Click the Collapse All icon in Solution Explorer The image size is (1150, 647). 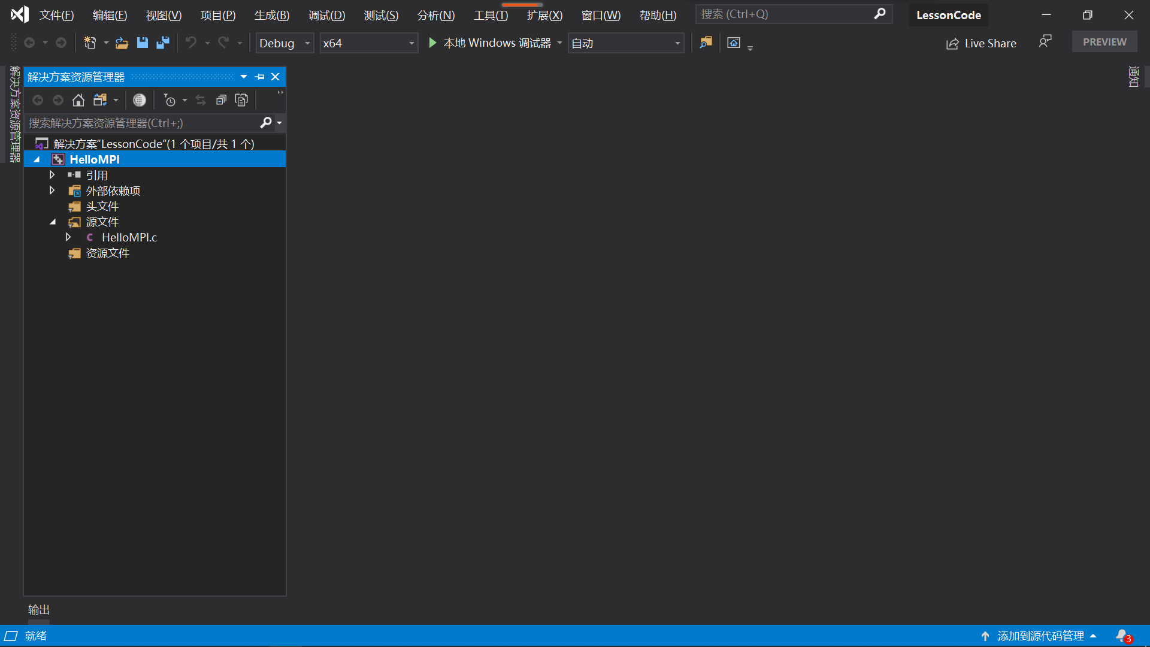pyautogui.click(x=221, y=100)
